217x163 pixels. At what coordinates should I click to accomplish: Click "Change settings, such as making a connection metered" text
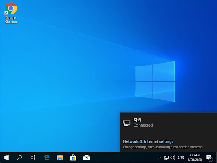pos(163,147)
